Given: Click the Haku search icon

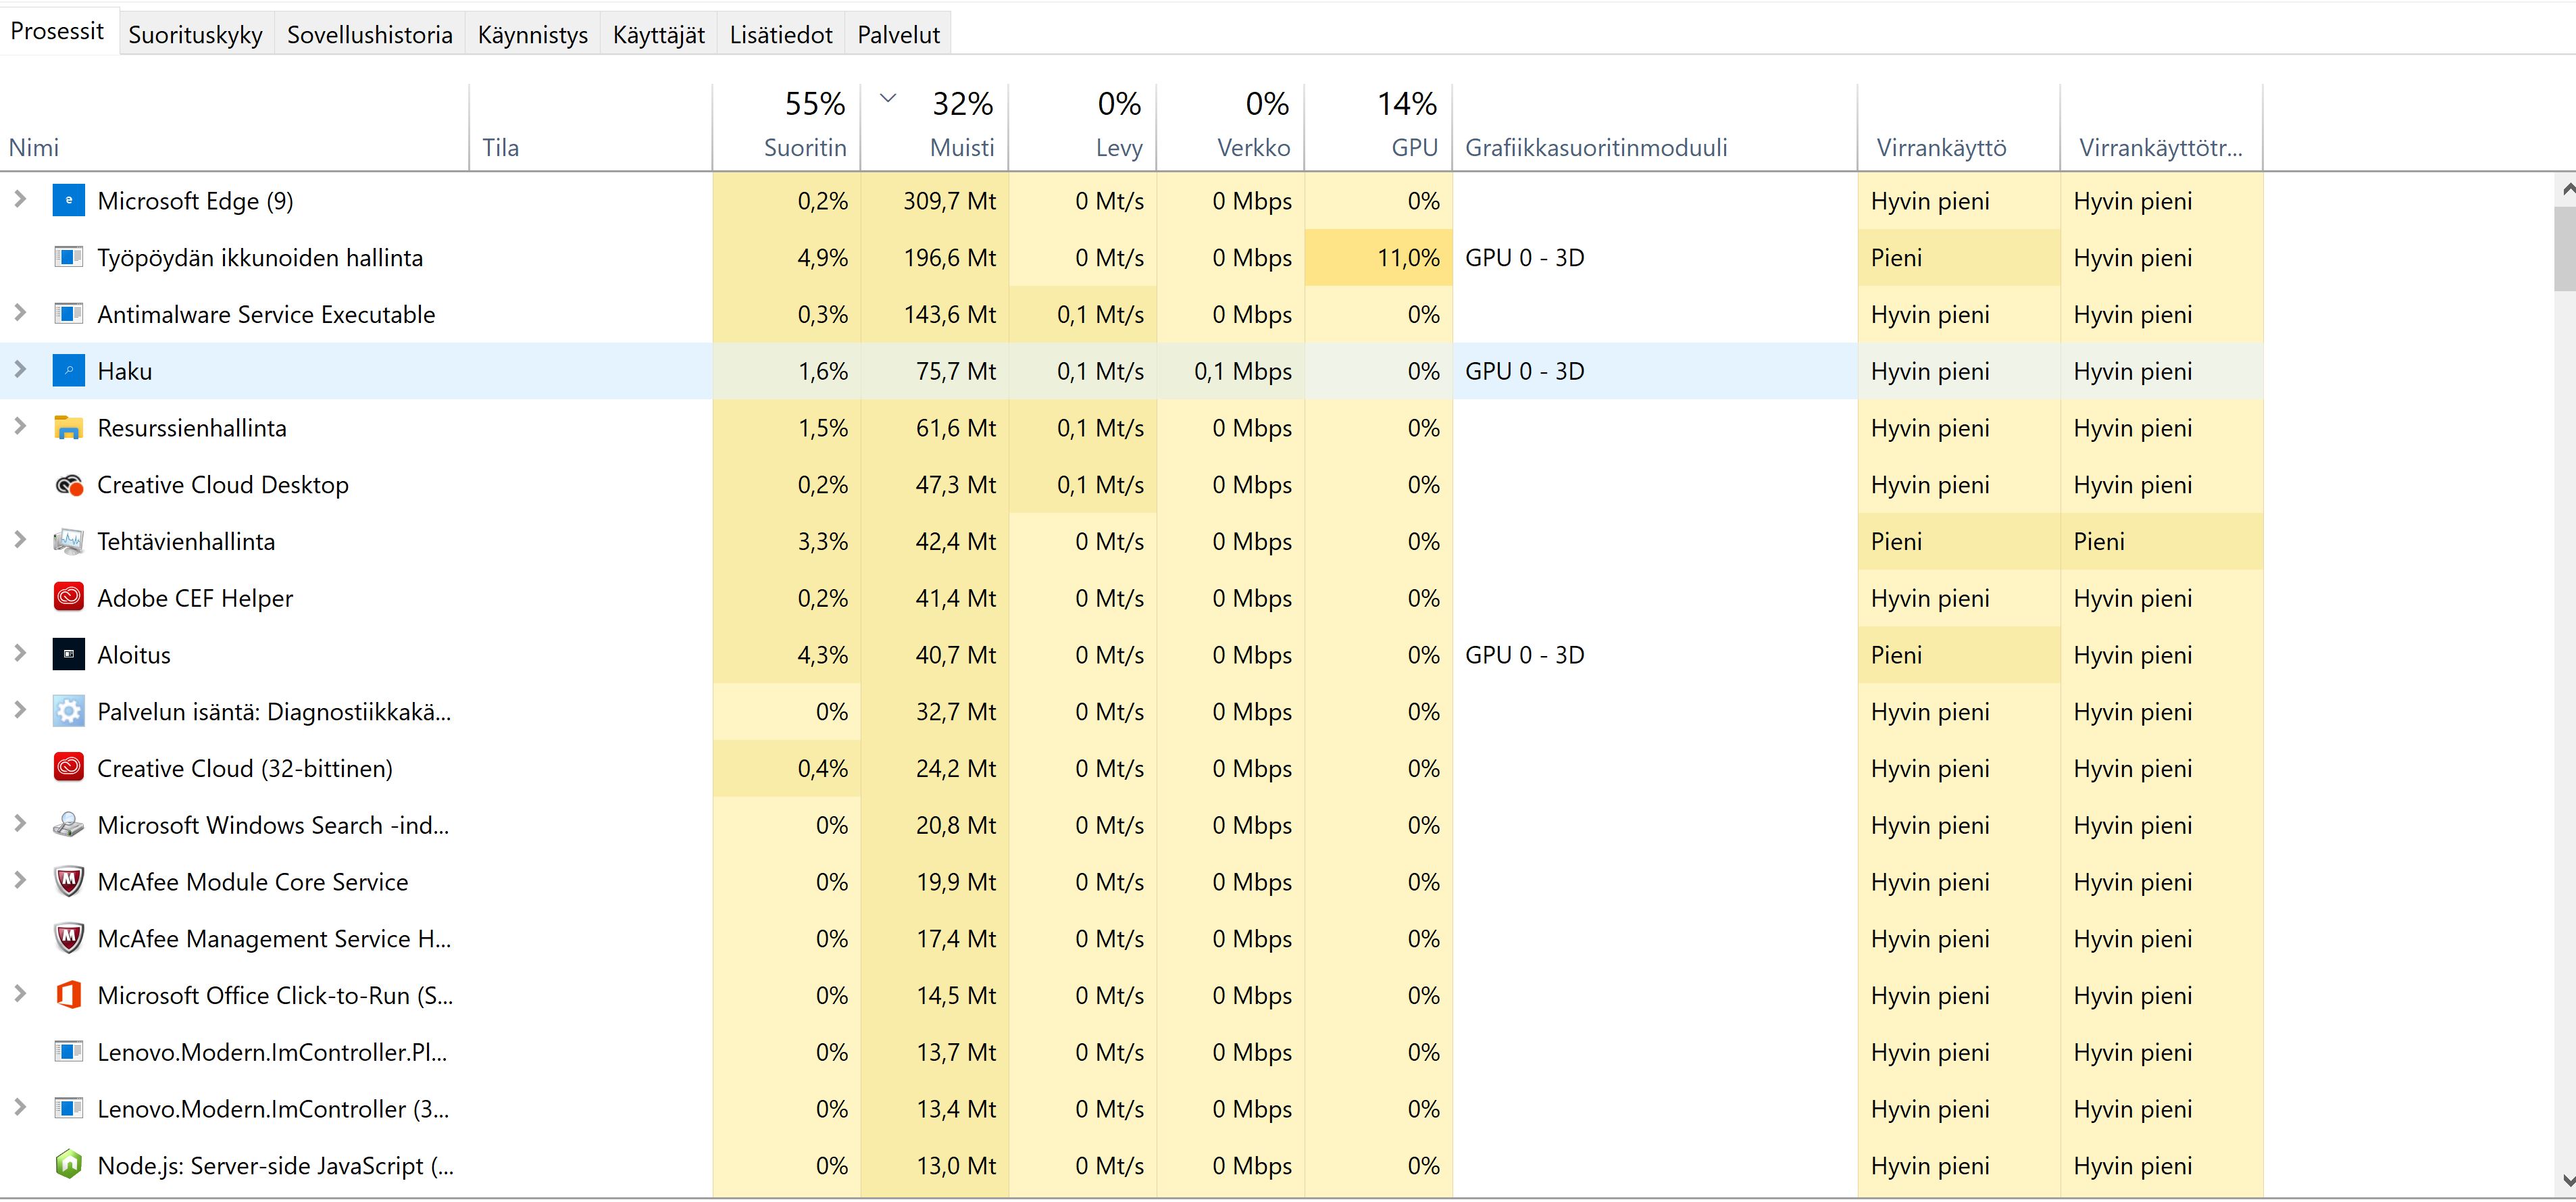Looking at the screenshot, I should point(68,371).
